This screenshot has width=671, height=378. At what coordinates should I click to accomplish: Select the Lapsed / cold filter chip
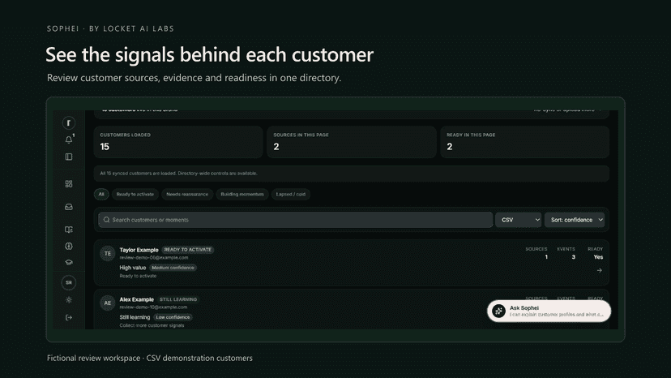pos(291,194)
